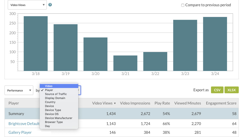
Task: Expand the Performance report dropdown
Action: coord(19,90)
